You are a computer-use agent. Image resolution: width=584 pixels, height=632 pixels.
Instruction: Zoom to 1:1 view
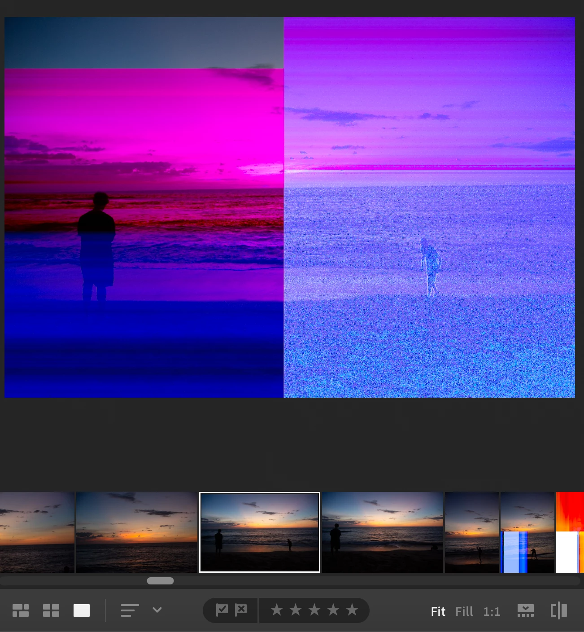coord(492,611)
